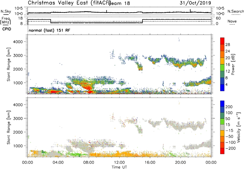Click the '12:00' time tick label

119,163
